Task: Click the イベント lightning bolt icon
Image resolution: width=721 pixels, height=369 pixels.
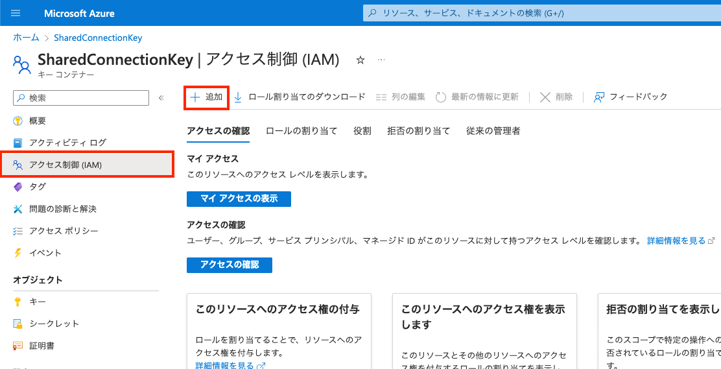Action: [x=18, y=253]
